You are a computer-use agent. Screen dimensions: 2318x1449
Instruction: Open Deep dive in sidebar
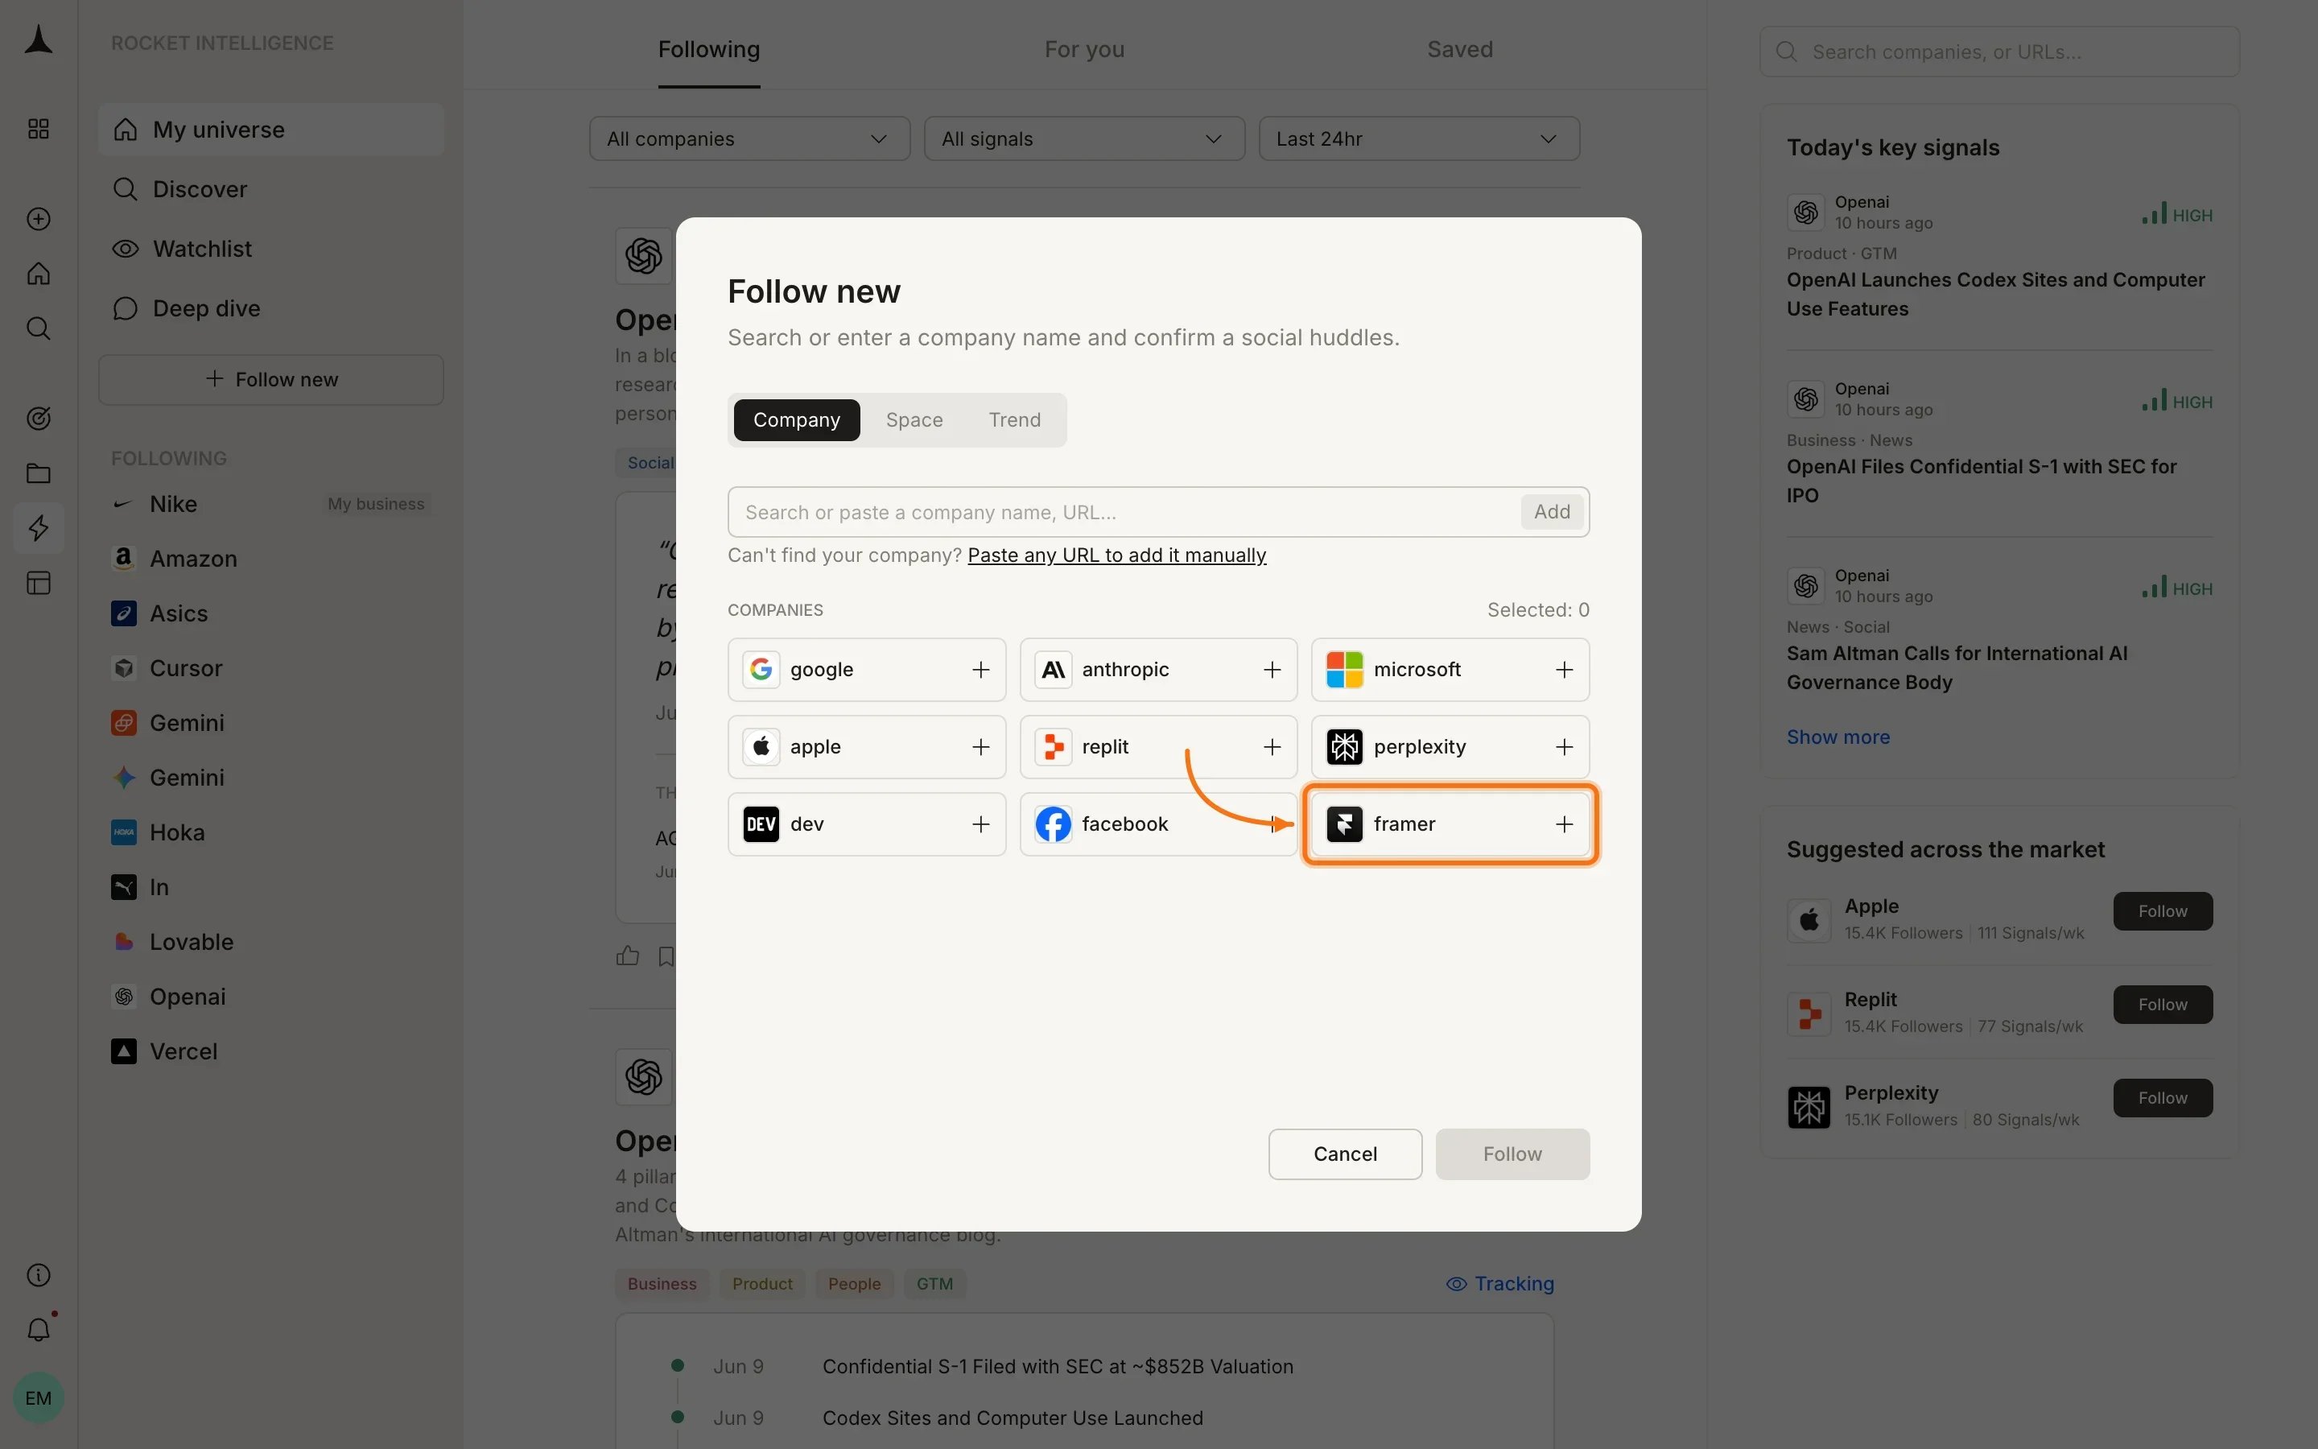(271, 308)
